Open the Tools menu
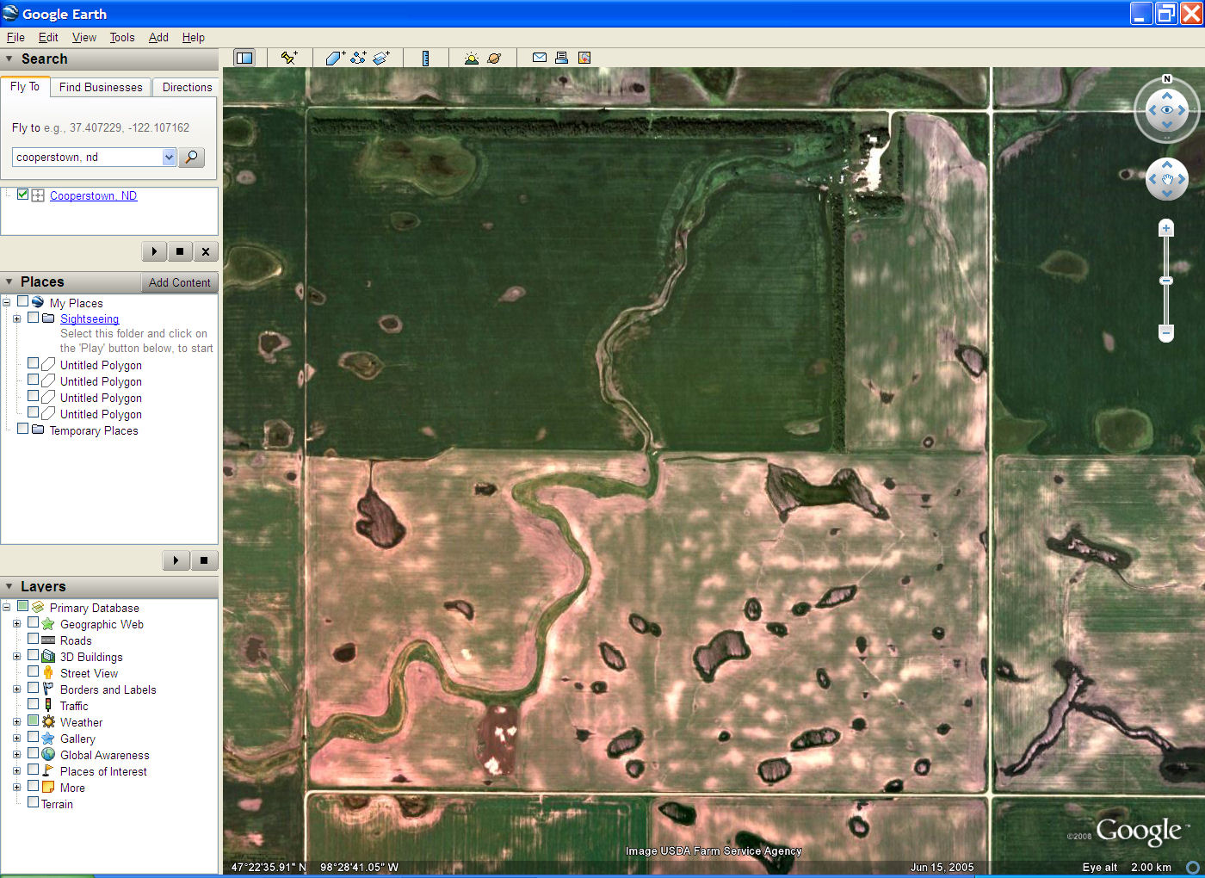 (122, 37)
